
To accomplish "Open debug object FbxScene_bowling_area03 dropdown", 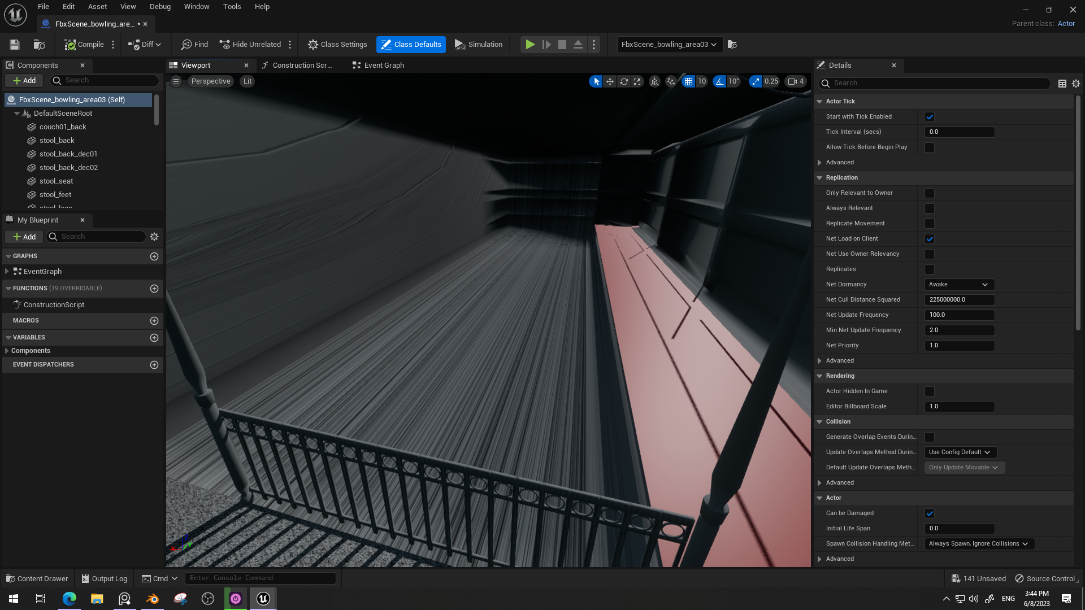I will pyautogui.click(x=670, y=45).
